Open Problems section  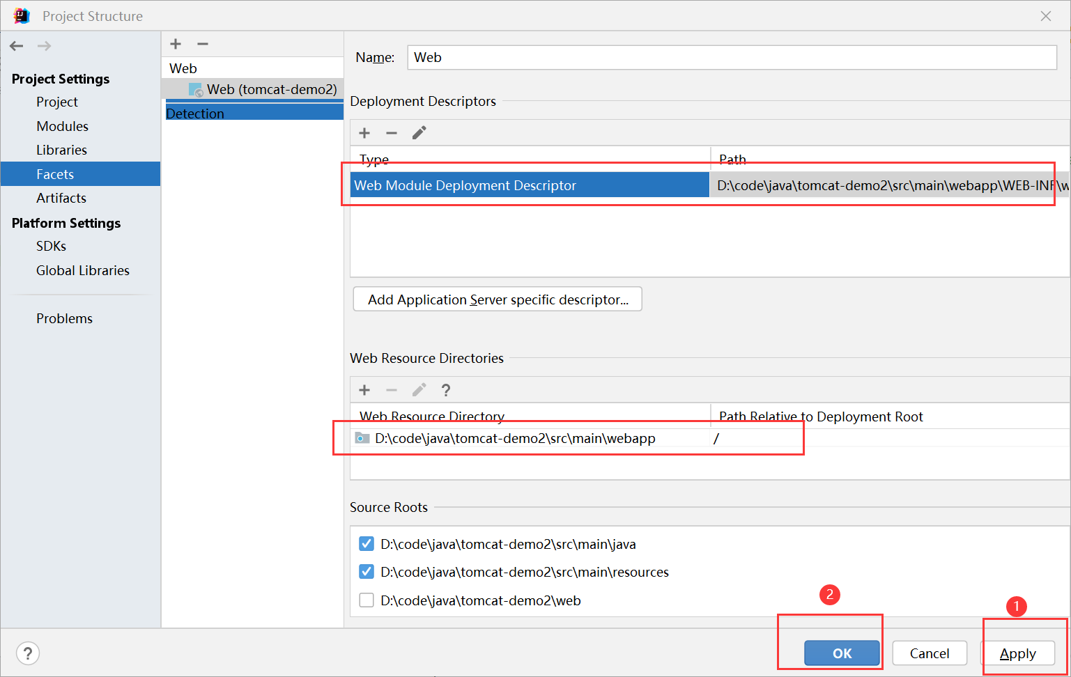65,318
